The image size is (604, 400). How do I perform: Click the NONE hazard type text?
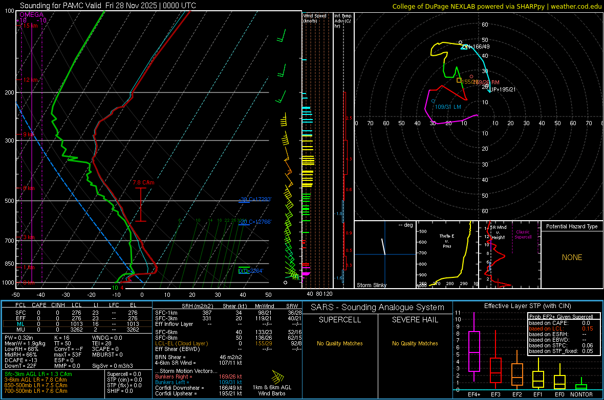[x=572, y=257]
